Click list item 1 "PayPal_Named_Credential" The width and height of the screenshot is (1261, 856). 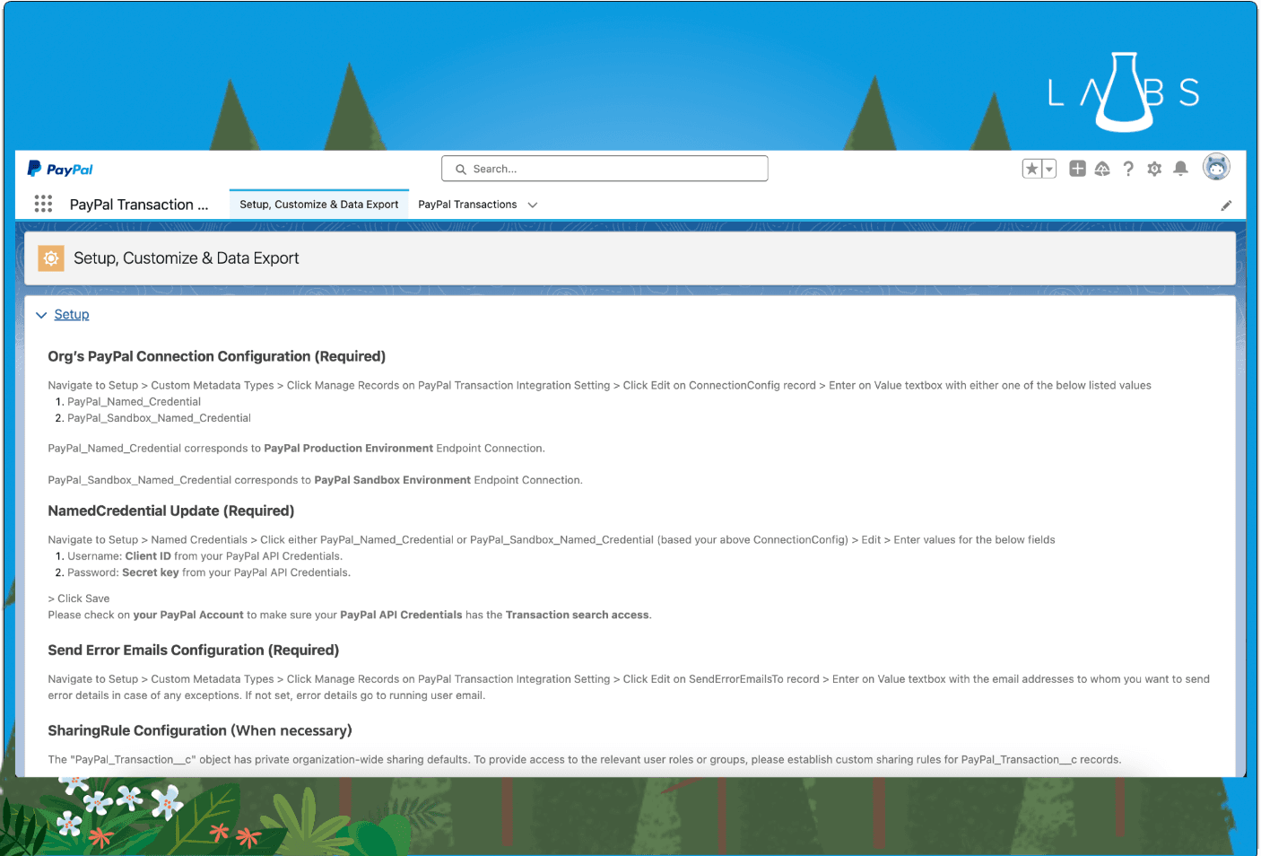(134, 402)
